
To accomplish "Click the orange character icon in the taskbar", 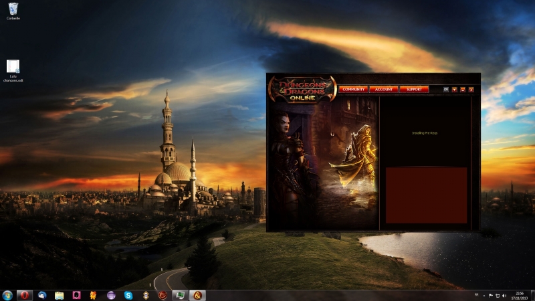I will (93, 295).
